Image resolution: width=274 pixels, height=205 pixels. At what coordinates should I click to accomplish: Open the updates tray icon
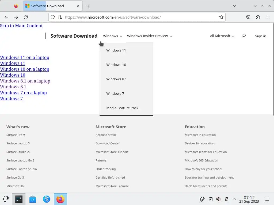(x=202, y=199)
